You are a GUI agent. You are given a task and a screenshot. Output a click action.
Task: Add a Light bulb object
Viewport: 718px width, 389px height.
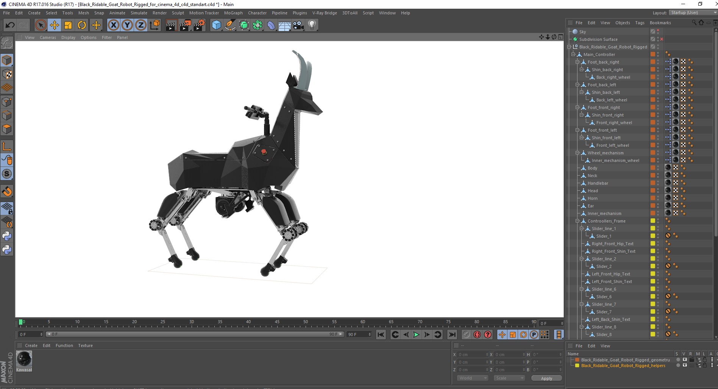click(312, 25)
